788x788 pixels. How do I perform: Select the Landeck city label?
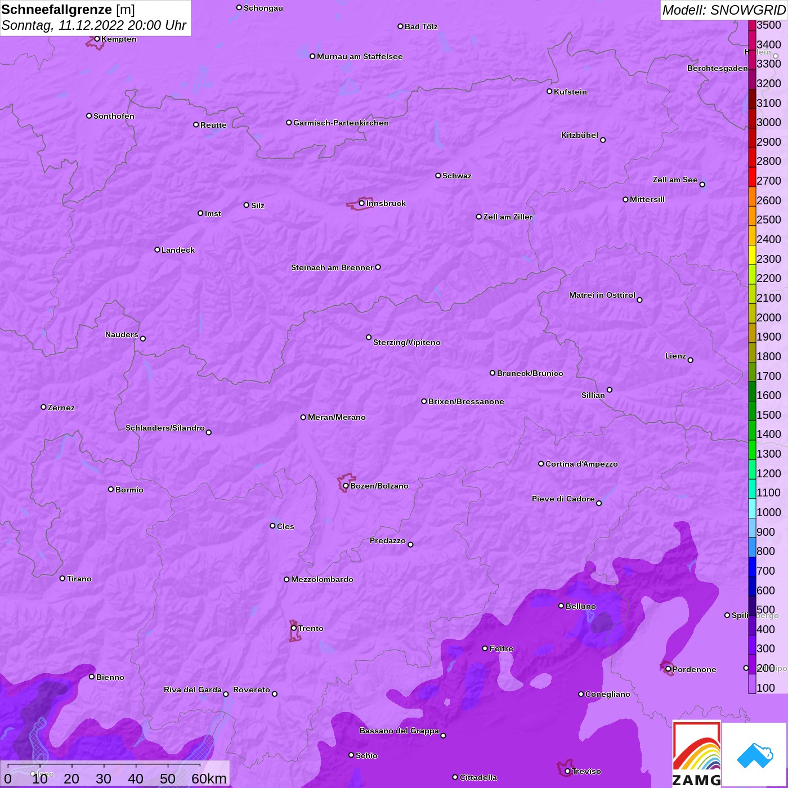pos(178,250)
